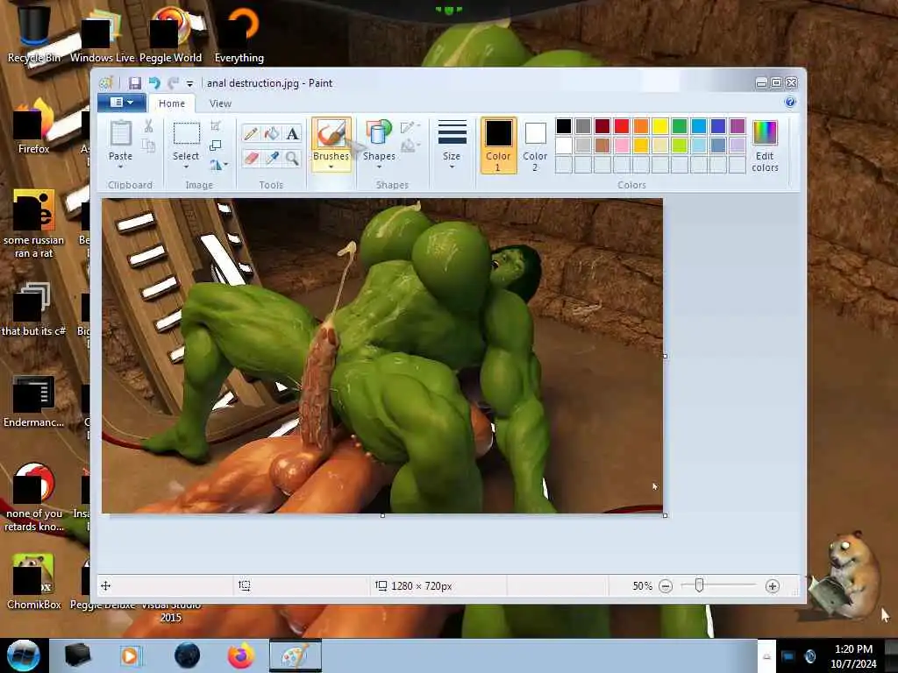Image resolution: width=898 pixels, height=673 pixels.
Task: Pick the red color swatch
Action: coord(622,126)
